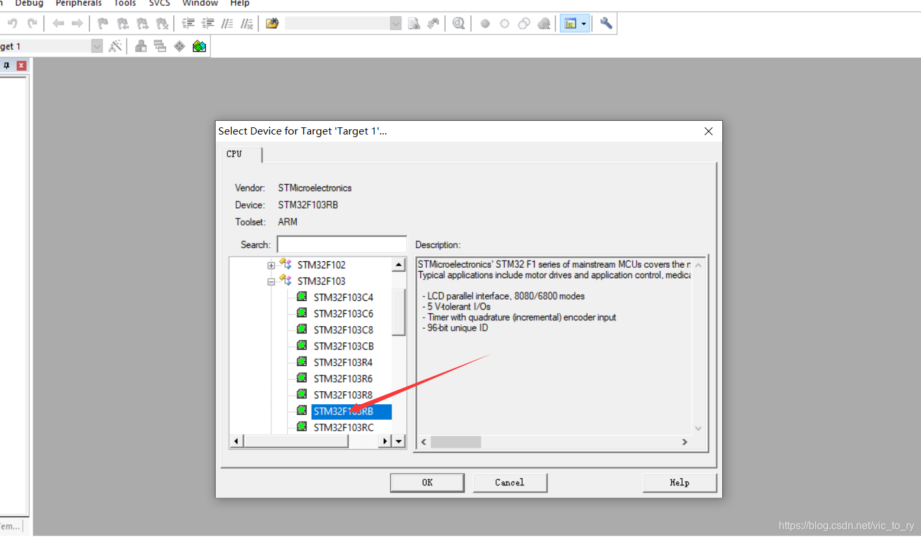Screen dimensions: 921x538
Task: Click the window layout toolbar icon
Action: tap(570, 23)
